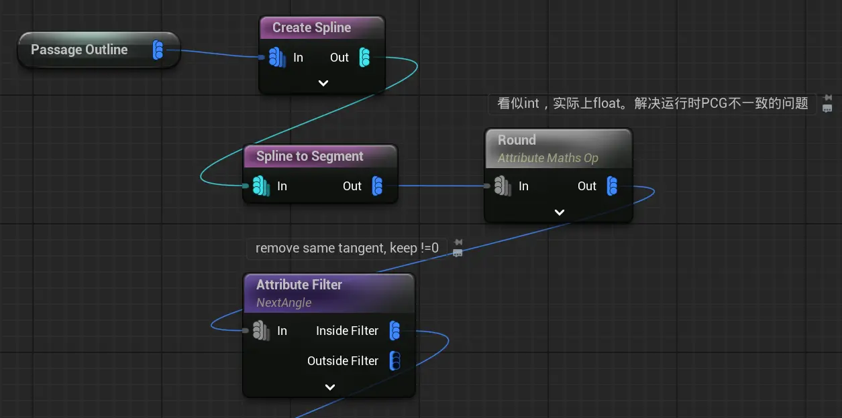
Task: Click the Outside Filter output pin
Action: click(x=395, y=361)
